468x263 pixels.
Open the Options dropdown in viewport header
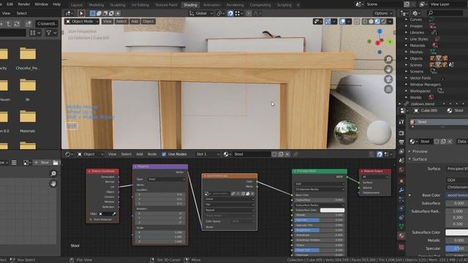tap(383, 13)
